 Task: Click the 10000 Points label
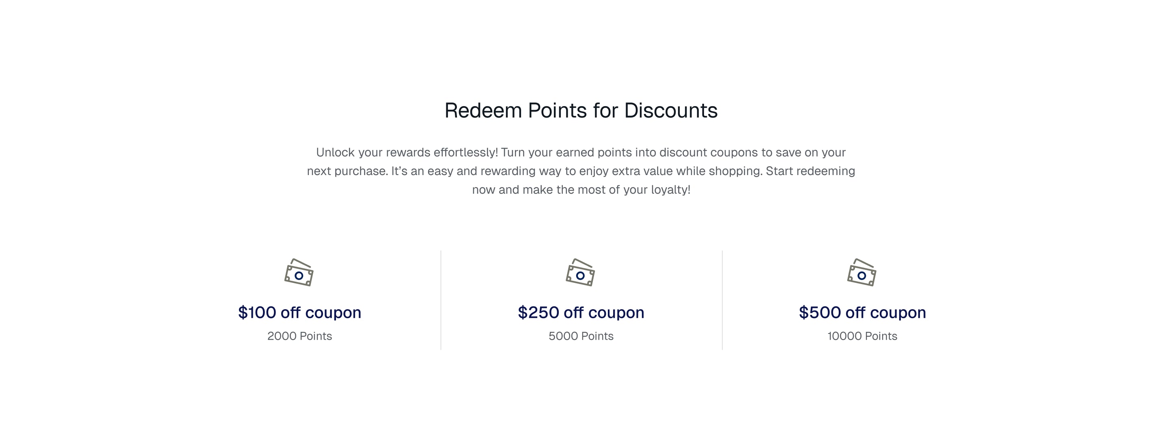pyautogui.click(x=862, y=336)
